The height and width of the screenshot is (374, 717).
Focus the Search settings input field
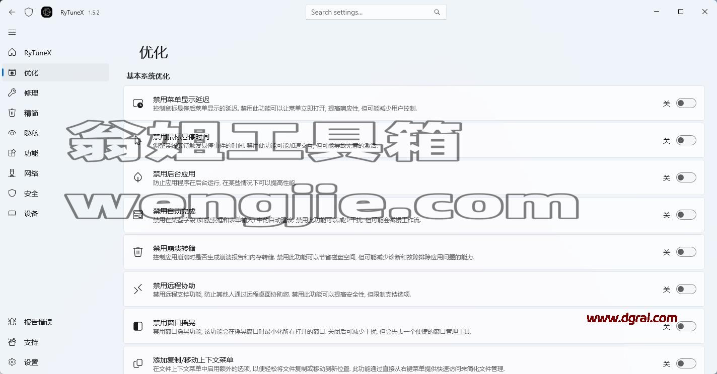pyautogui.click(x=376, y=12)
